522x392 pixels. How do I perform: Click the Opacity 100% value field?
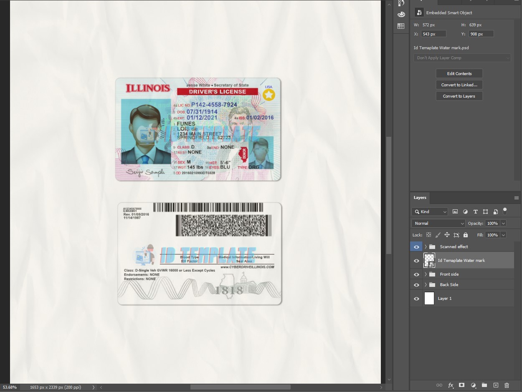(x=493, y=224)
